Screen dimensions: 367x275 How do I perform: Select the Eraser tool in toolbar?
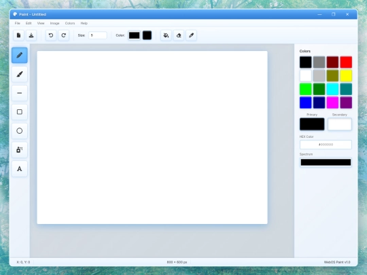pos(179,35)
